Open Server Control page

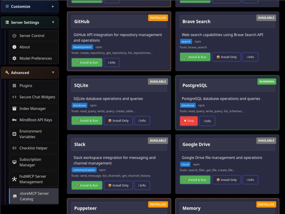click(34, 36)
